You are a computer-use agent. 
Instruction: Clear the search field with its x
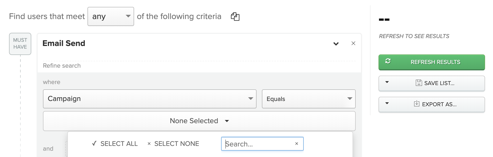click(x=297, y=144)
